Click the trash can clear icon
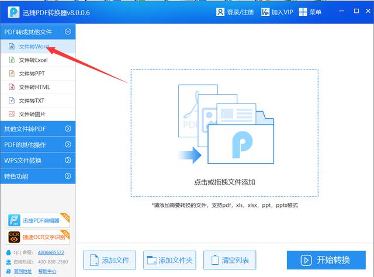The height and width of the screenshot is (277, 374). 215,260
